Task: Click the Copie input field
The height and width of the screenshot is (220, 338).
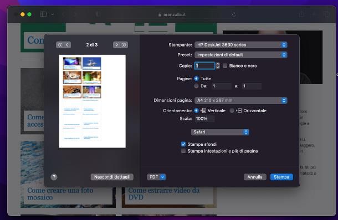Action: pyautogui.click(x=204, y=66)
